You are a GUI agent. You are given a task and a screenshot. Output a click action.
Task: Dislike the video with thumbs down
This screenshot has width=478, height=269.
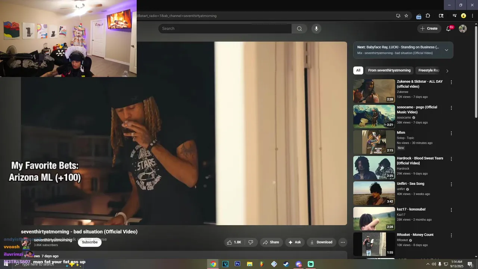tap(251, 242)
